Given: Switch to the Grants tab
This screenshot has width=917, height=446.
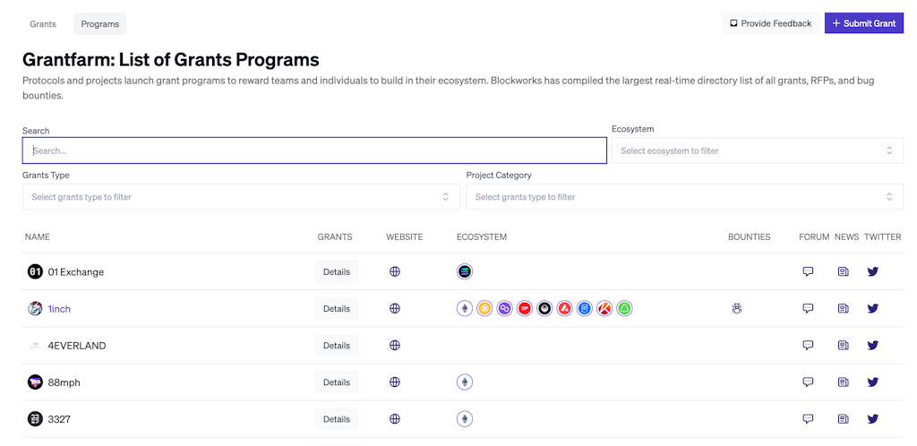Looking at the screenshot, I should click(43, 24).
